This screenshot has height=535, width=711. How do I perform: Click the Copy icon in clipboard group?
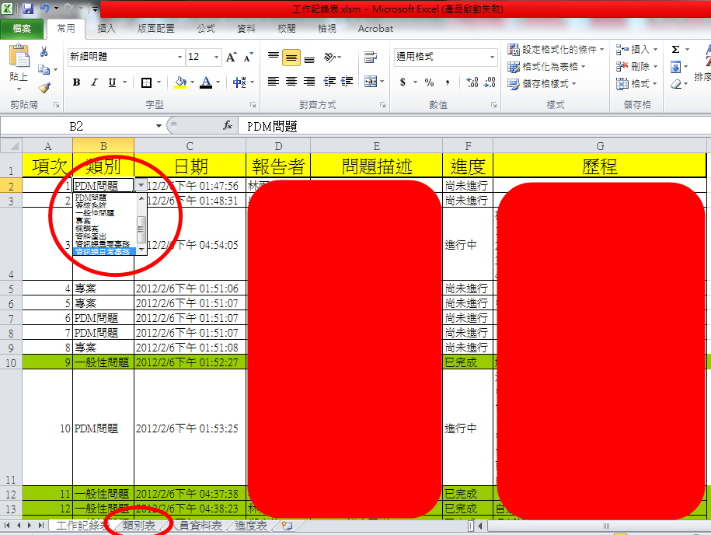(x=44, y=70)
